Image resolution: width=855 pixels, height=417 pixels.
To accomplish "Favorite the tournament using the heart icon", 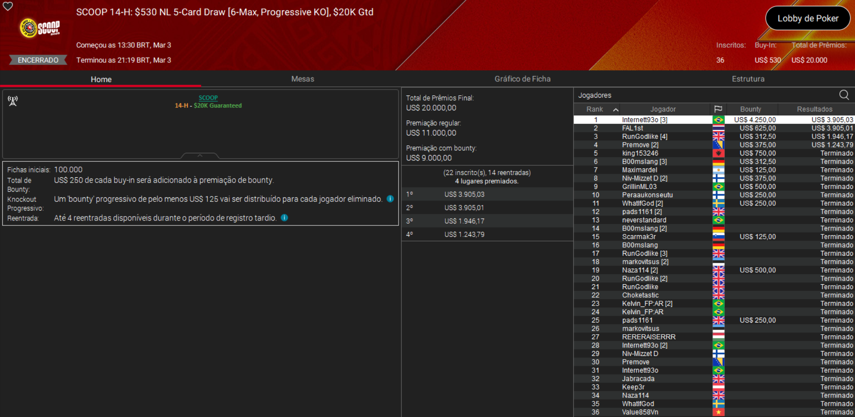I will 8,7.
